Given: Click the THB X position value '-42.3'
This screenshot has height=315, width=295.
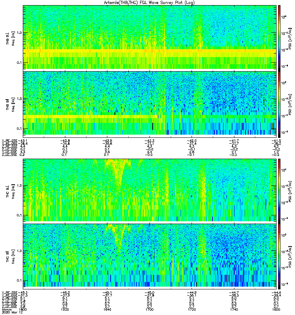Looking at the screenshot, I should 149,141.
